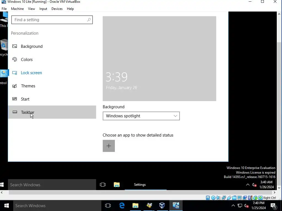282x211 pixels.
Task: Select Lock screen in Personalization sidebar
Action: (52, 73)
